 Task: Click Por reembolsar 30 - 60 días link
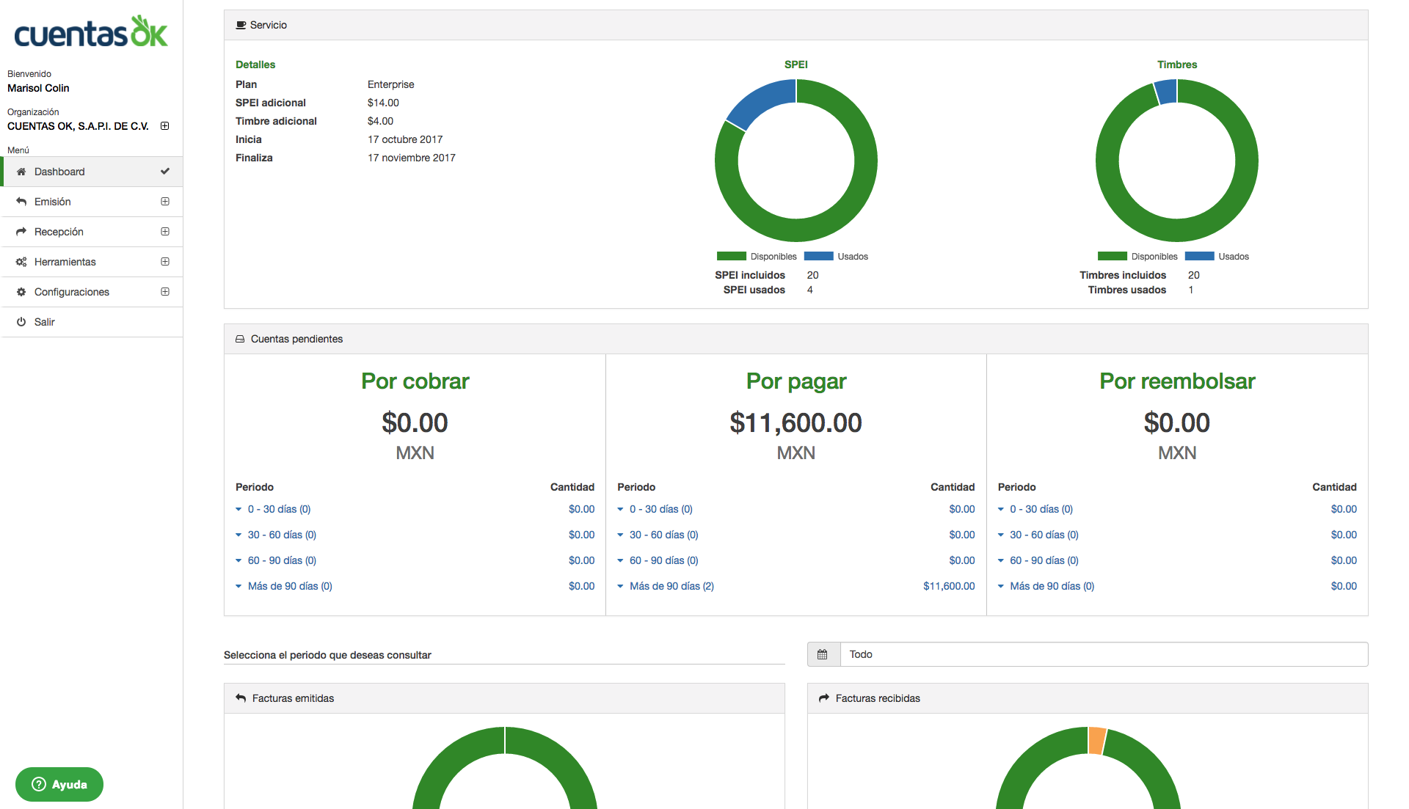(x=1044, y=535)
